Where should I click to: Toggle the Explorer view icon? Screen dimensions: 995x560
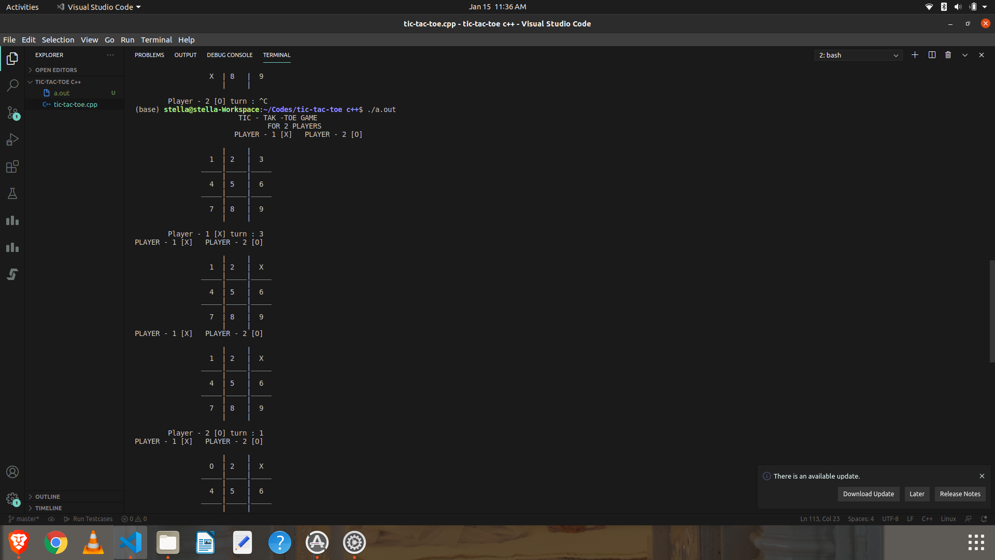coord(12,59)
